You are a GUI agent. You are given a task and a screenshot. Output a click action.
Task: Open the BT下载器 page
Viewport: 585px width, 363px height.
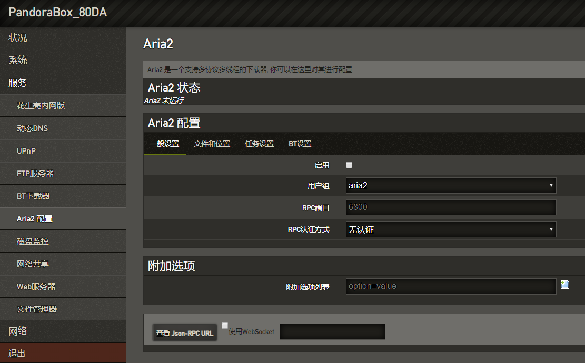[x=63, y=196]
